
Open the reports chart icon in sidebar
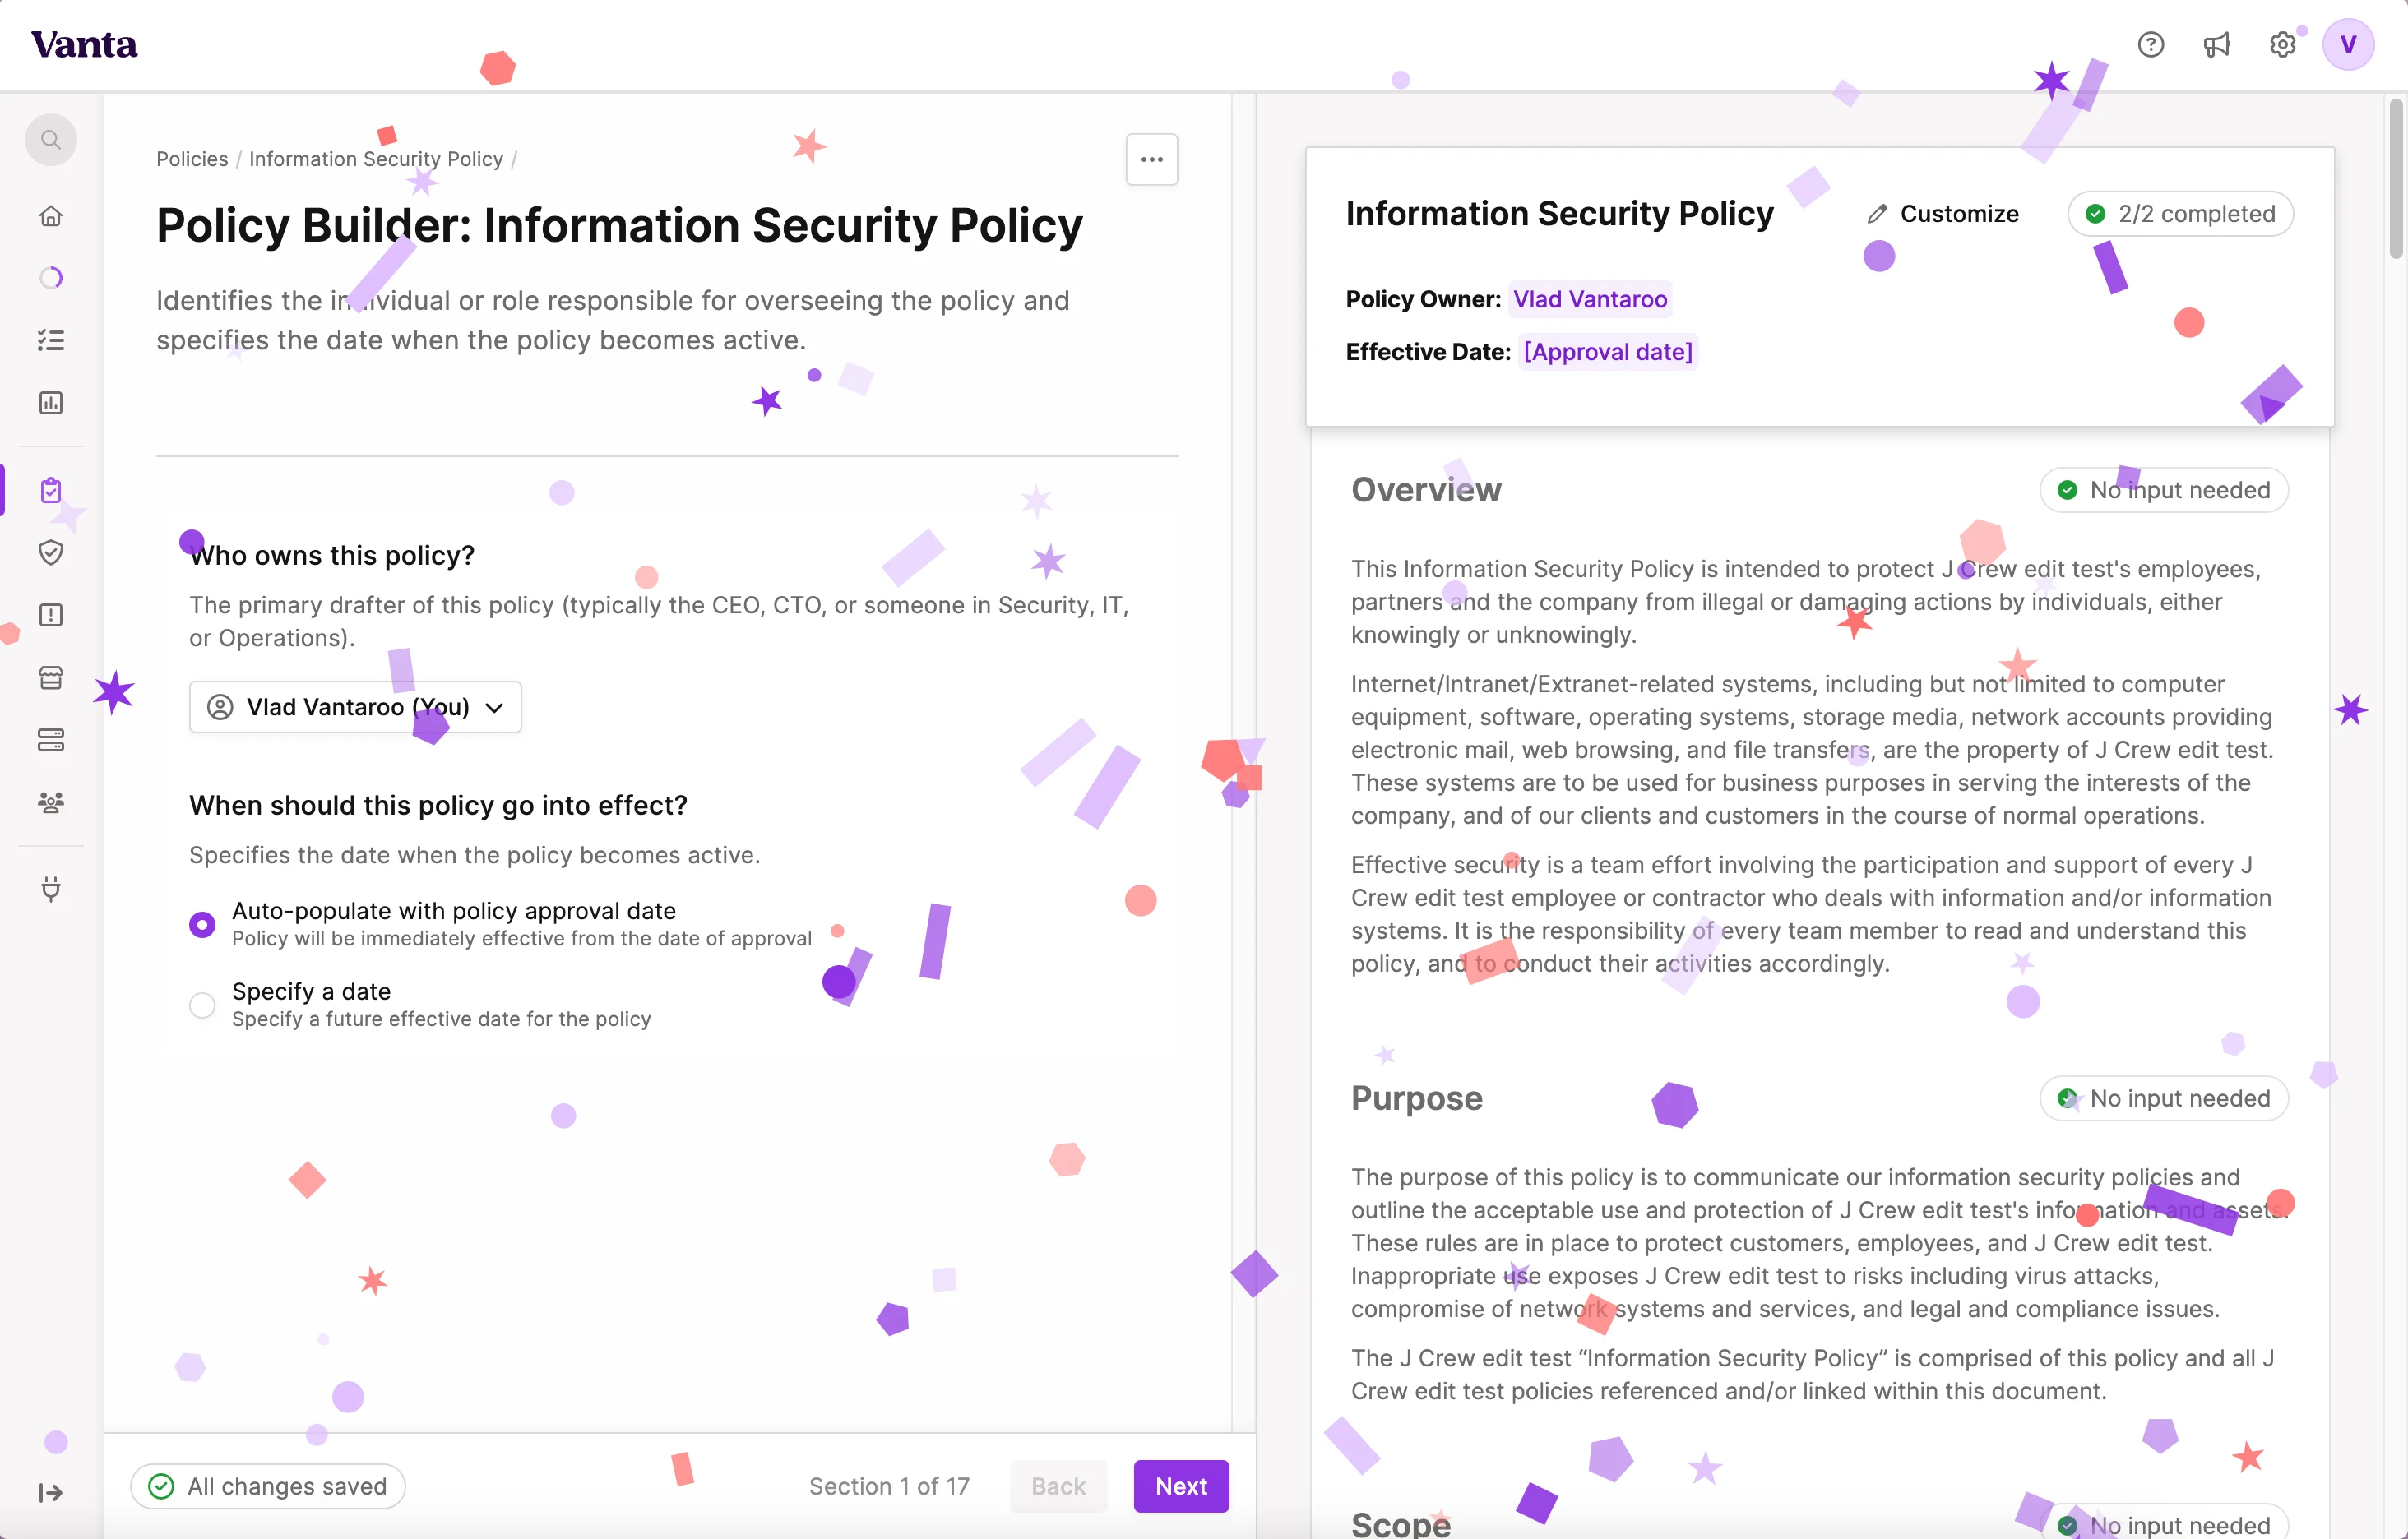point(51,403)
